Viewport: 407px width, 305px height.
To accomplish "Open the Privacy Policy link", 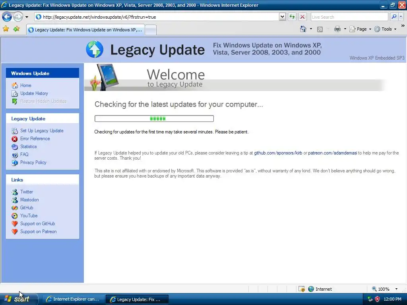I will [33, 162].
